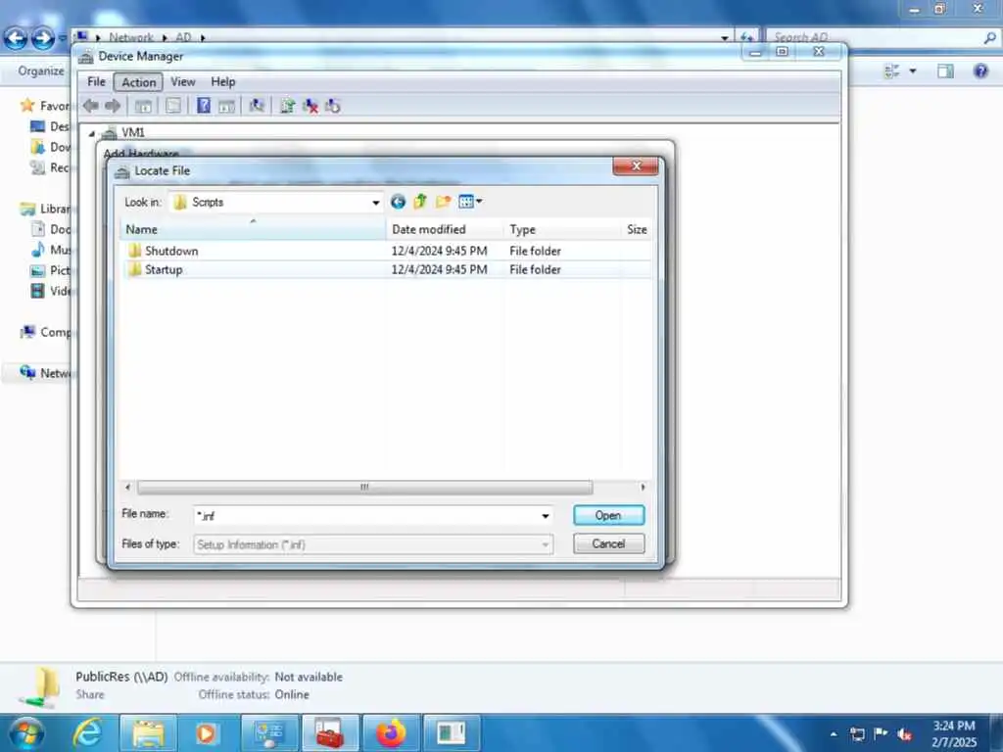
Task: Click Explorer Forward navigation button
Action: [x=43, y=38]
